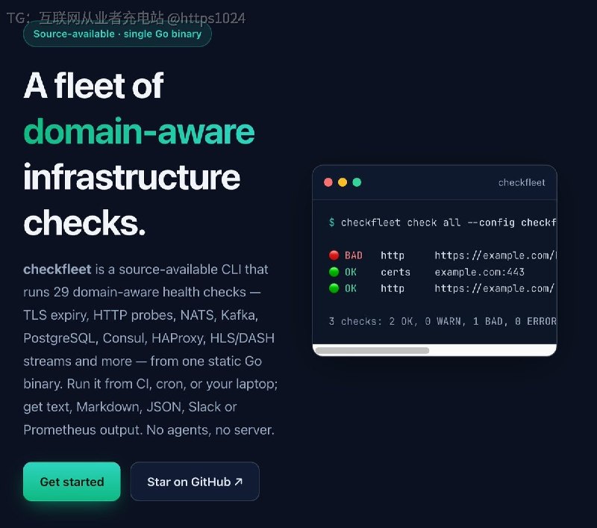Open Star on GitHub link
This screenshot has width=597, height=528.
point(195,482)
